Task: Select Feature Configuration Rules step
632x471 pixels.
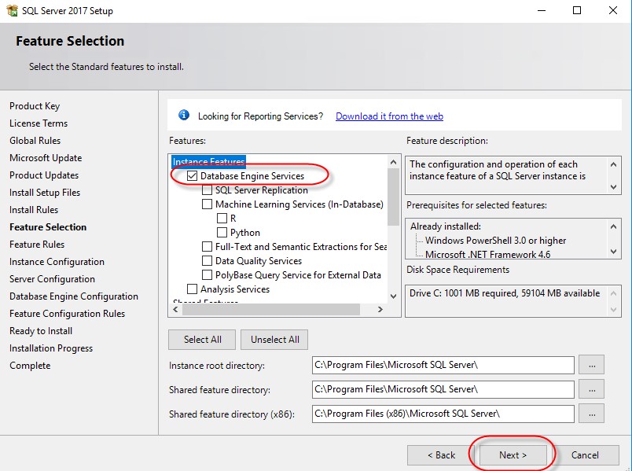Action: [68, 314]
